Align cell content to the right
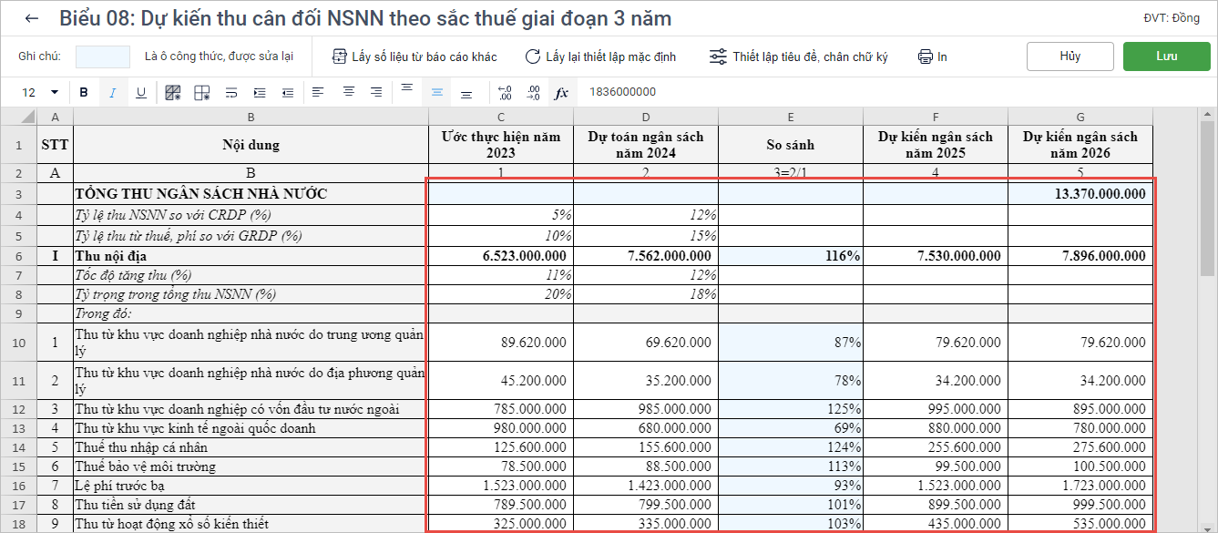 pyautogui.click(x=376, y=92)
